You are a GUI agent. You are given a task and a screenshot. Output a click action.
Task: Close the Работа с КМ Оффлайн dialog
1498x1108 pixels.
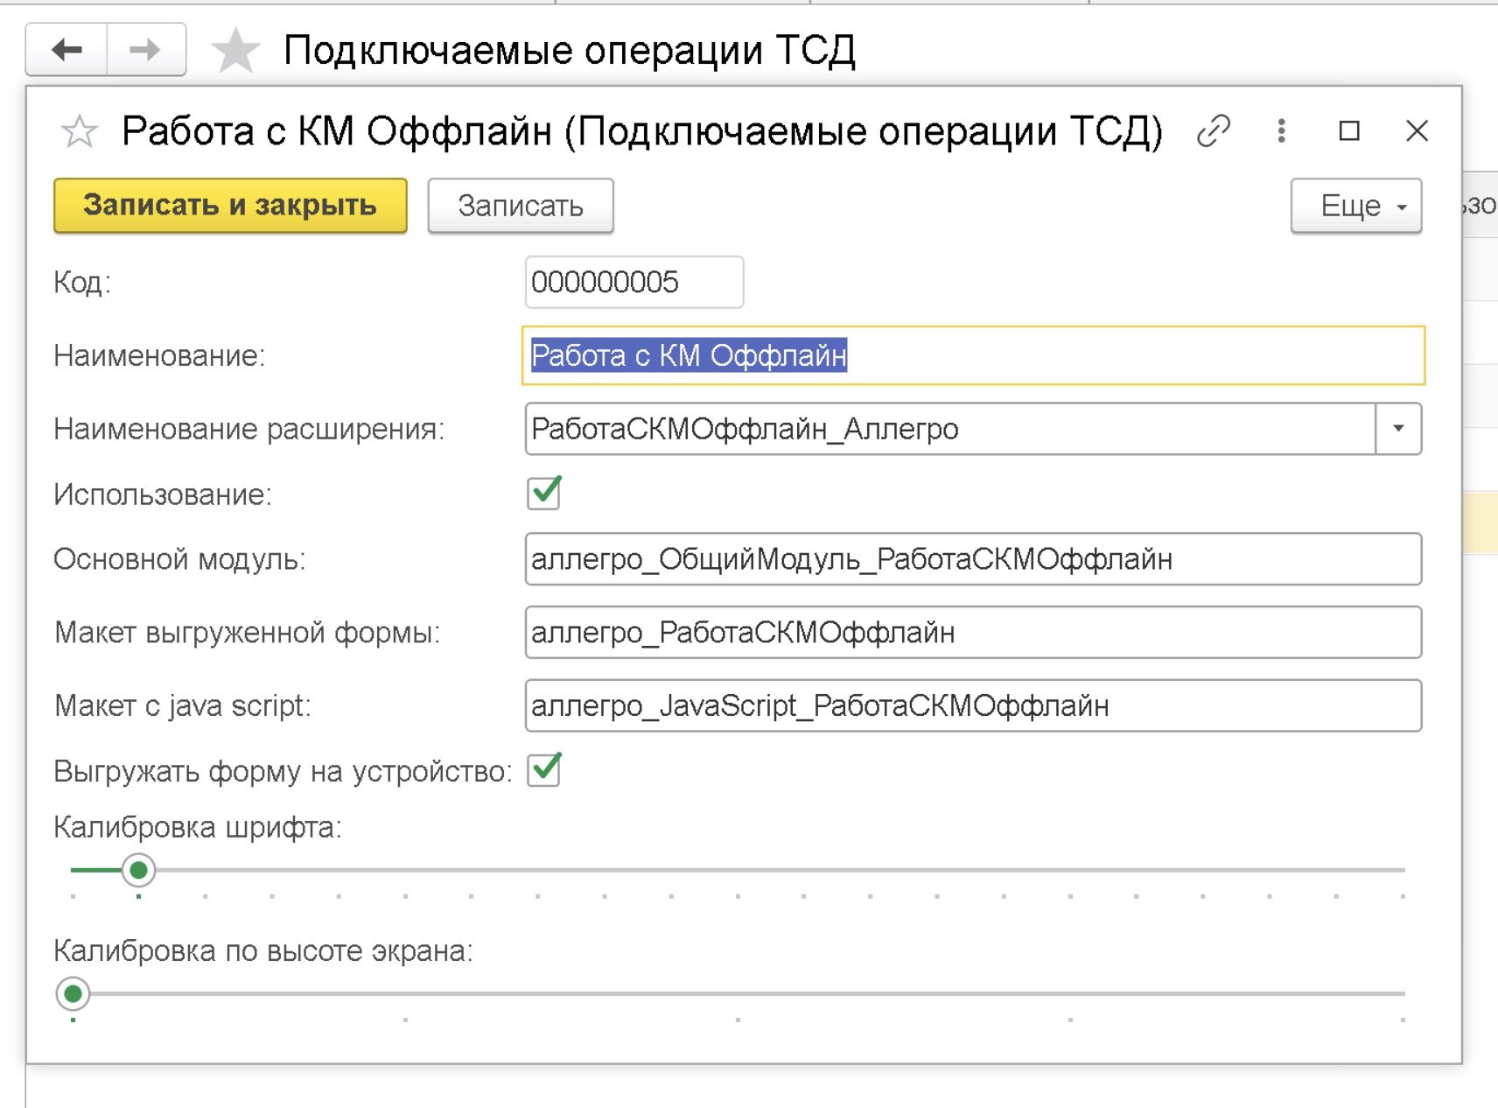click(1417, 131)
